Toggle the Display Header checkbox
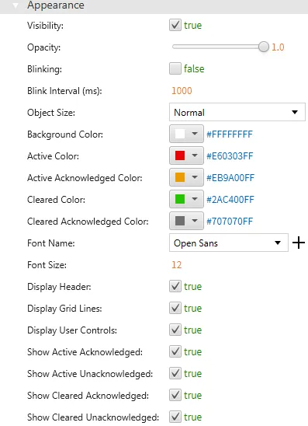The height and width of the screenshot is (426, 308). tap(175, 286)
